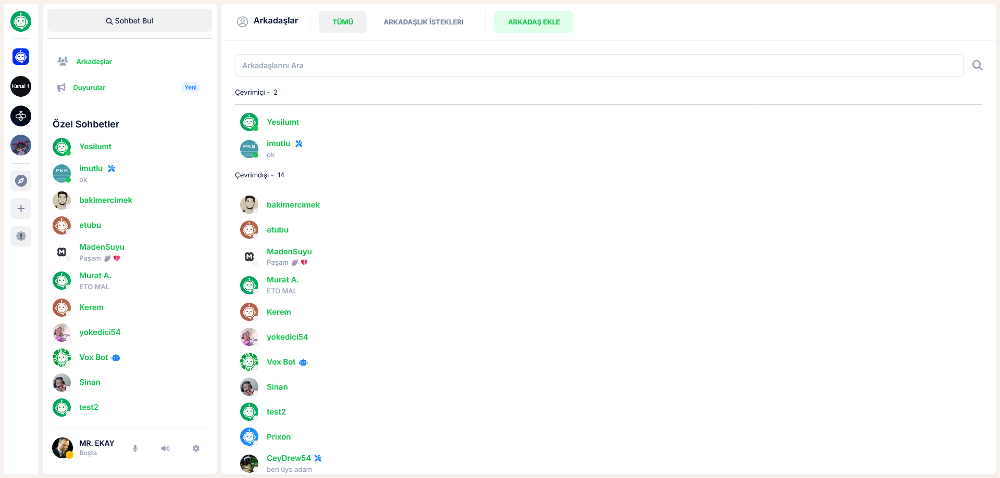Select Prixon in the offline friends list
The image size is (1000, 478).
pos(278,437)
